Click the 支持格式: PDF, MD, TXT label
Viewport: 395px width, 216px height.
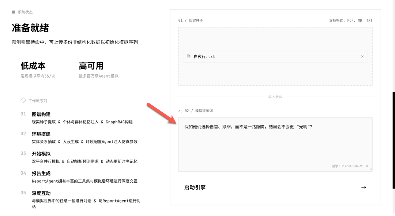(x=351, y=21)
